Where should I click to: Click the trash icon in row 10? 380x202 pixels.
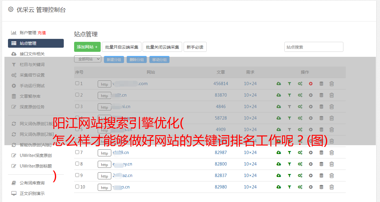point(332,187)
